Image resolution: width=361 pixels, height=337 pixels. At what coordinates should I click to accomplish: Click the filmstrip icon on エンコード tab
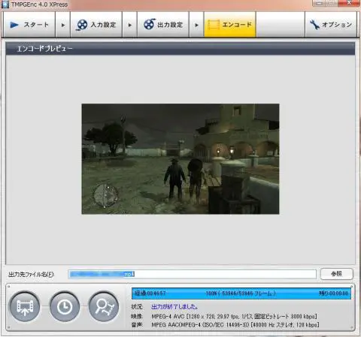tap(214, 25)
